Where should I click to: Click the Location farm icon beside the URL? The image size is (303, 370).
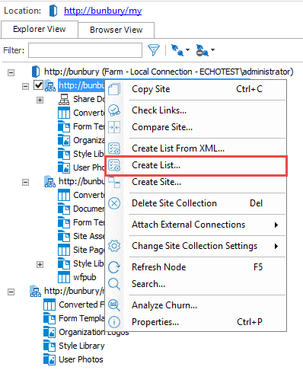[53, 11]
